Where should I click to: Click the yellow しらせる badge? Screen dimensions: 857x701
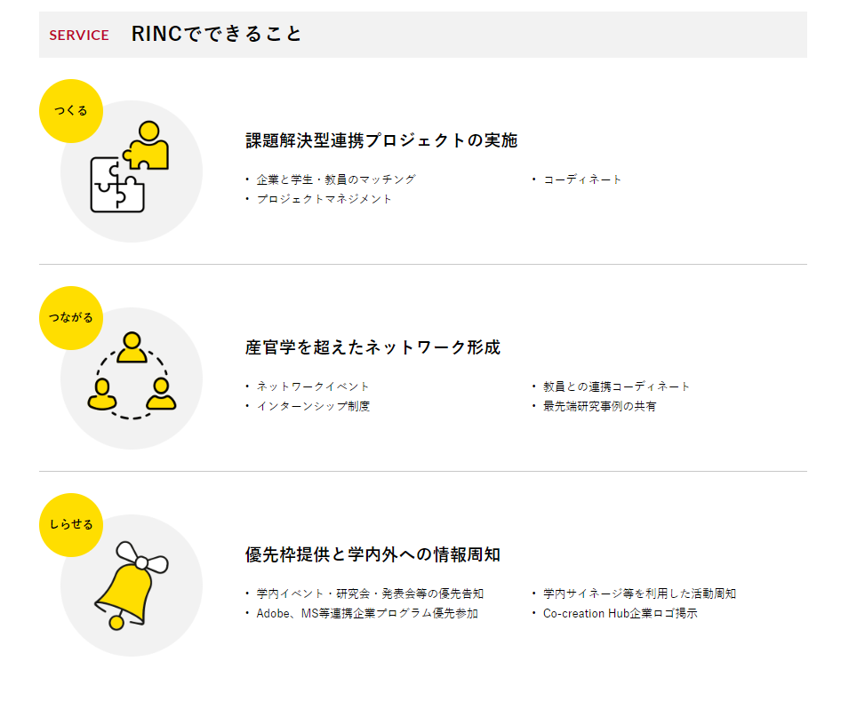click(71, 525)
